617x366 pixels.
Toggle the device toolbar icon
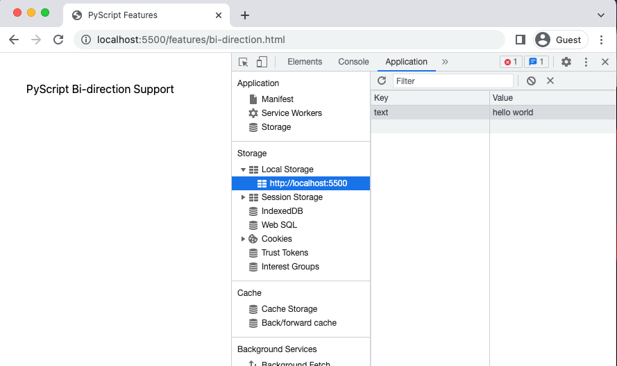point(262,63)
